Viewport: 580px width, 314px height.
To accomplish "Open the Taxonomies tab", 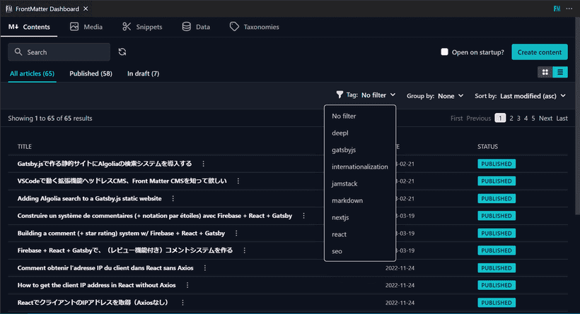I will 255,27.
